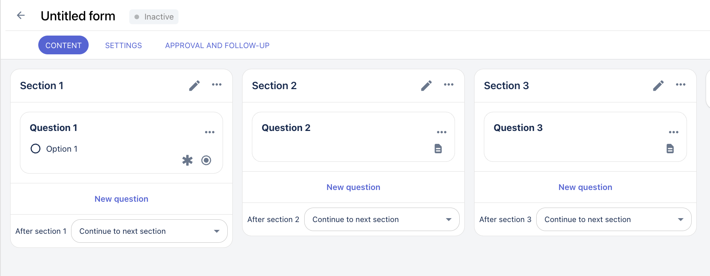The height and width of the screenshot is (276, 710).
Task: Click the back arrow icon
Action: [21, 16]
